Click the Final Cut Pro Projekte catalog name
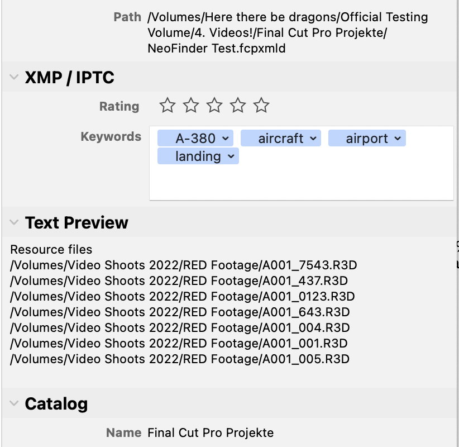The image size is (459, 447). (211, 432)
